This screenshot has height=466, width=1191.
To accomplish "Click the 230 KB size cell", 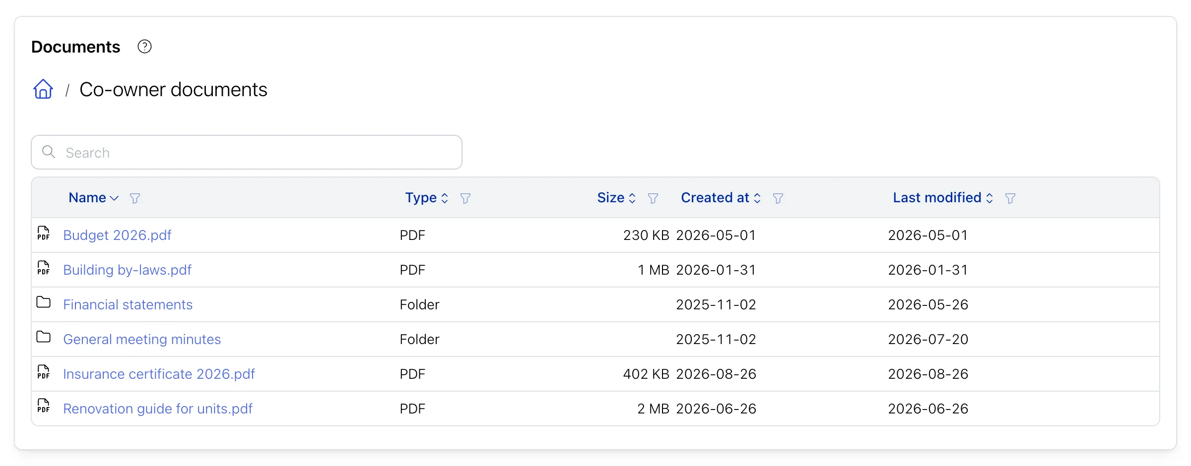I will click(x=646, y=235).
